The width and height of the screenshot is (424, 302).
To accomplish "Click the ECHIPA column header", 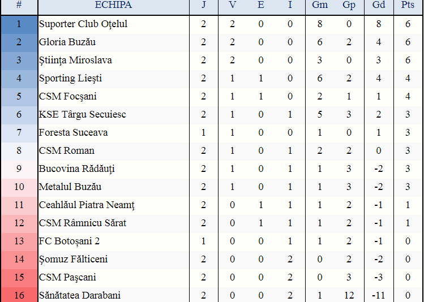I will [113, 5].
